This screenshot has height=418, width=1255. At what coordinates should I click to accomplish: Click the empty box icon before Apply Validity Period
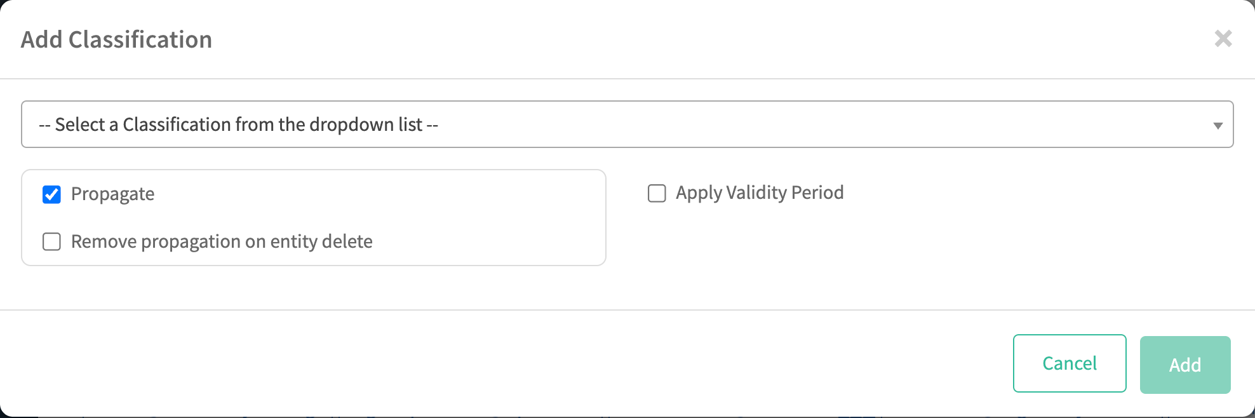coord(657,193)
